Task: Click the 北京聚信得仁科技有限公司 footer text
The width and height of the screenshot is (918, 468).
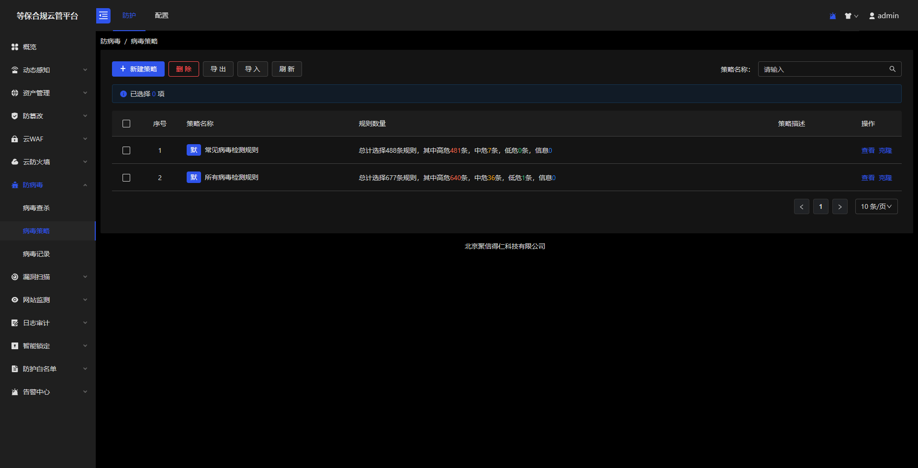Action: pos(505,246)
